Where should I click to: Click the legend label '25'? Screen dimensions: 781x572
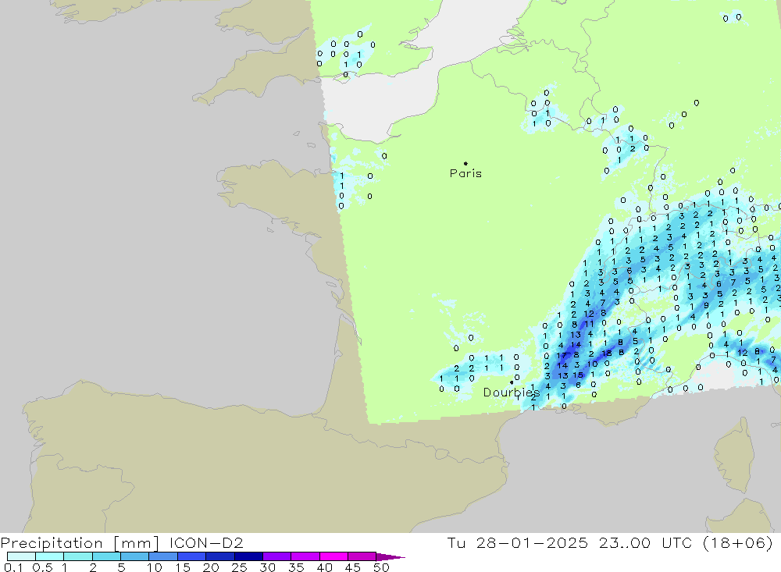click(239, 567)
